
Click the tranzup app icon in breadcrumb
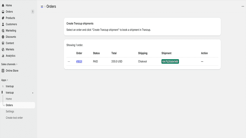[x=42, y=7]
